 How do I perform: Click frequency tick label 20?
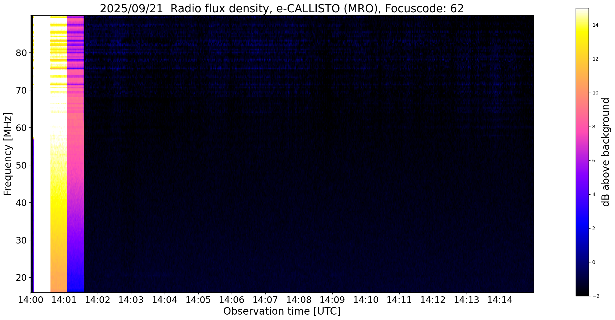(x=21, y=278)
